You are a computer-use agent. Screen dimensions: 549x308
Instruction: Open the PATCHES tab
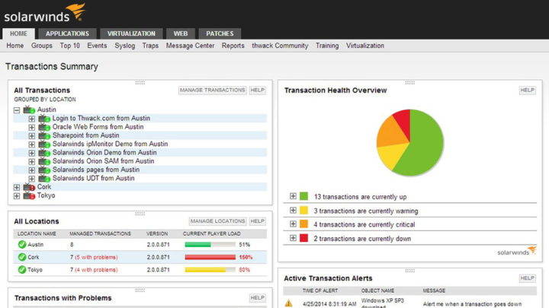(x=220, y=33)
